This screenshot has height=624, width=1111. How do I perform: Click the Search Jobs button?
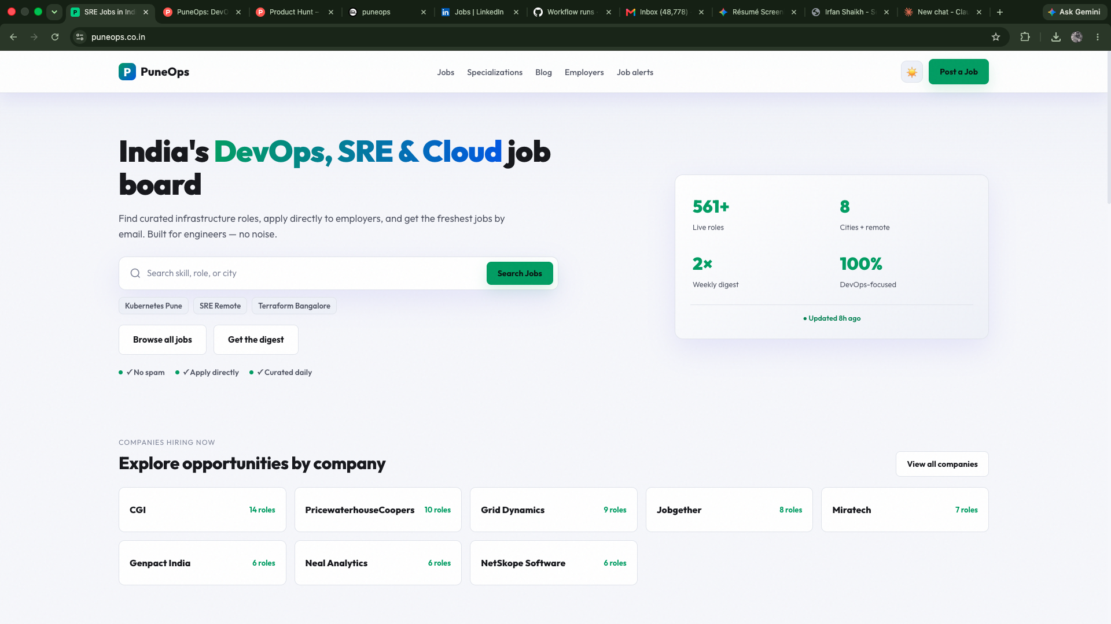point(520,273)
